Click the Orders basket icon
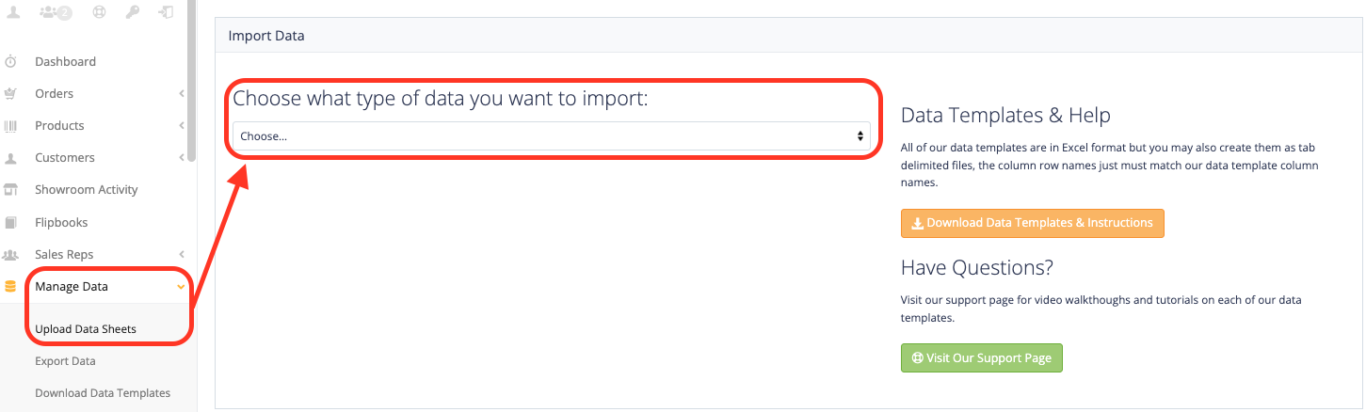 [10, 94]
